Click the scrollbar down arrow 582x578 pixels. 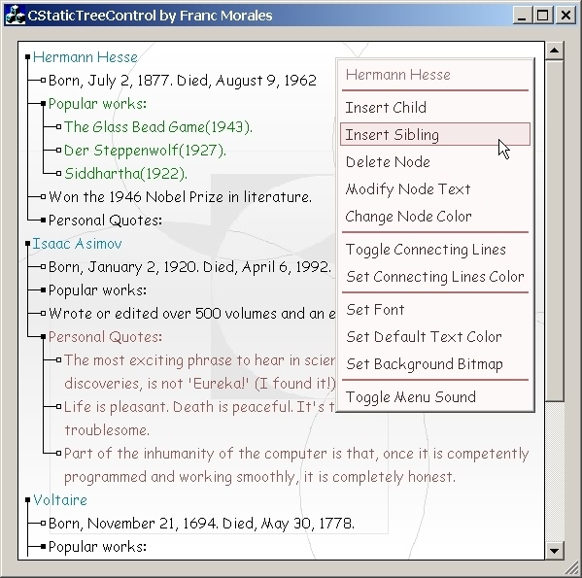click(554, 551)
